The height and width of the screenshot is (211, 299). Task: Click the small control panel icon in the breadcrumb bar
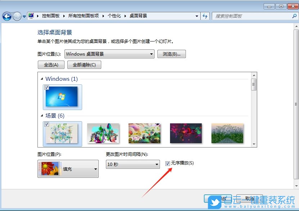click(x=31, y=16)
